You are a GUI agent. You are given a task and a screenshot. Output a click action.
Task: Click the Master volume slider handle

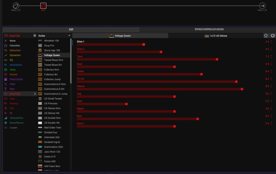(242, 89)
